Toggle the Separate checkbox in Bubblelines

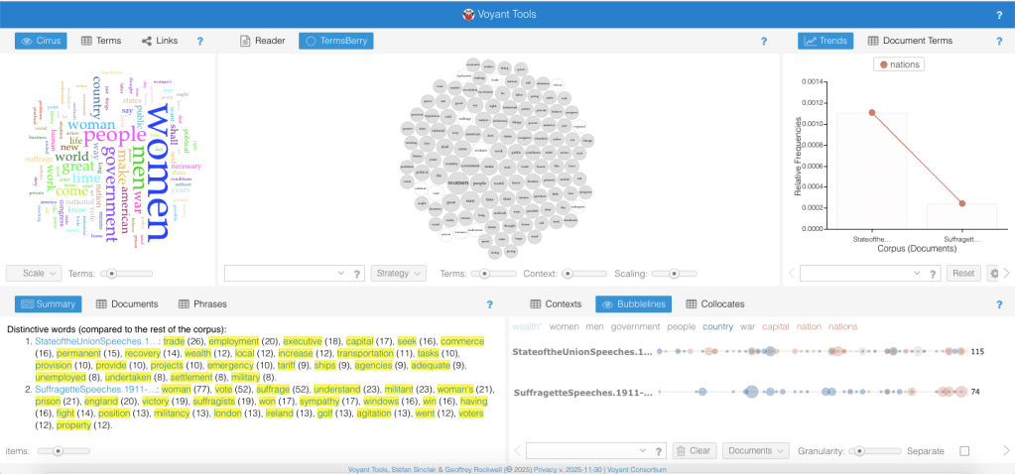(964, 451)
